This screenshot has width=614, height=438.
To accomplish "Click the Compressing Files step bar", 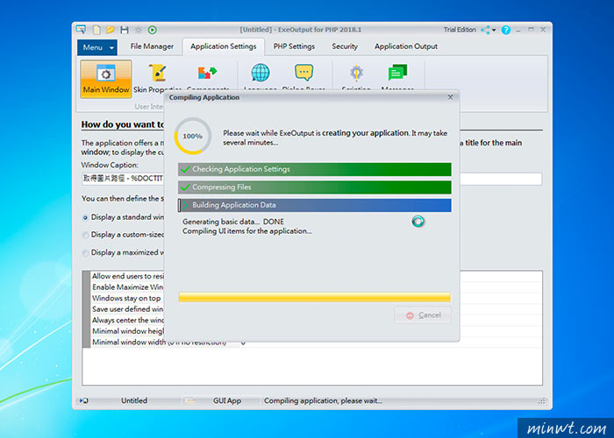I will click(x=314, y=187).
